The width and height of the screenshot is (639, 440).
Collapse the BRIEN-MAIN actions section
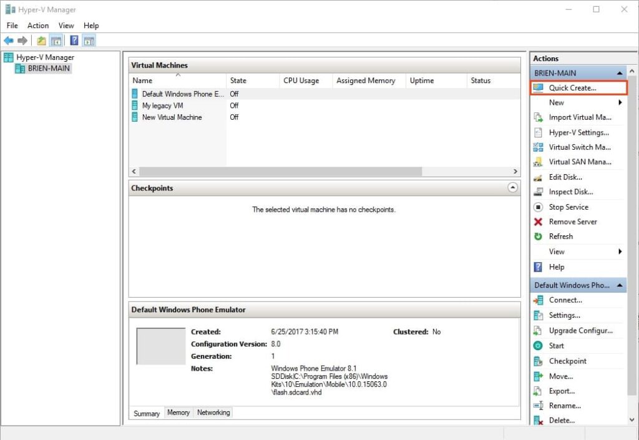click(620, 73)
